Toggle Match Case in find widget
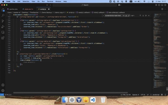This screenshot has width=168, height=105. (123, 15)
